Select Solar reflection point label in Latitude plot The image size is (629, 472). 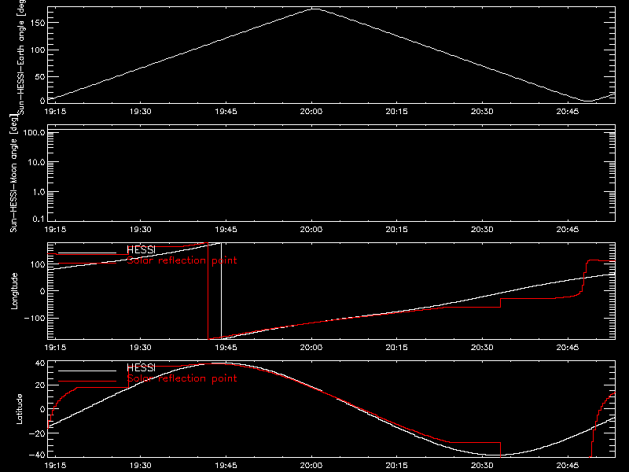(182, 378)
